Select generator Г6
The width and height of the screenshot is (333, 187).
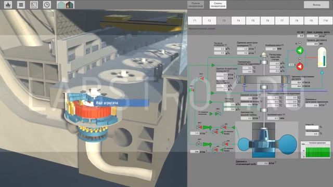pyautogui.click(x=267, y=21)
